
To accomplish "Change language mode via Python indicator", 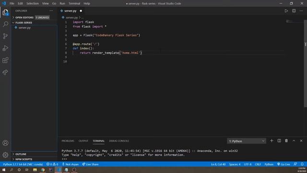I will pyautogui.click(x=269, y=164).
